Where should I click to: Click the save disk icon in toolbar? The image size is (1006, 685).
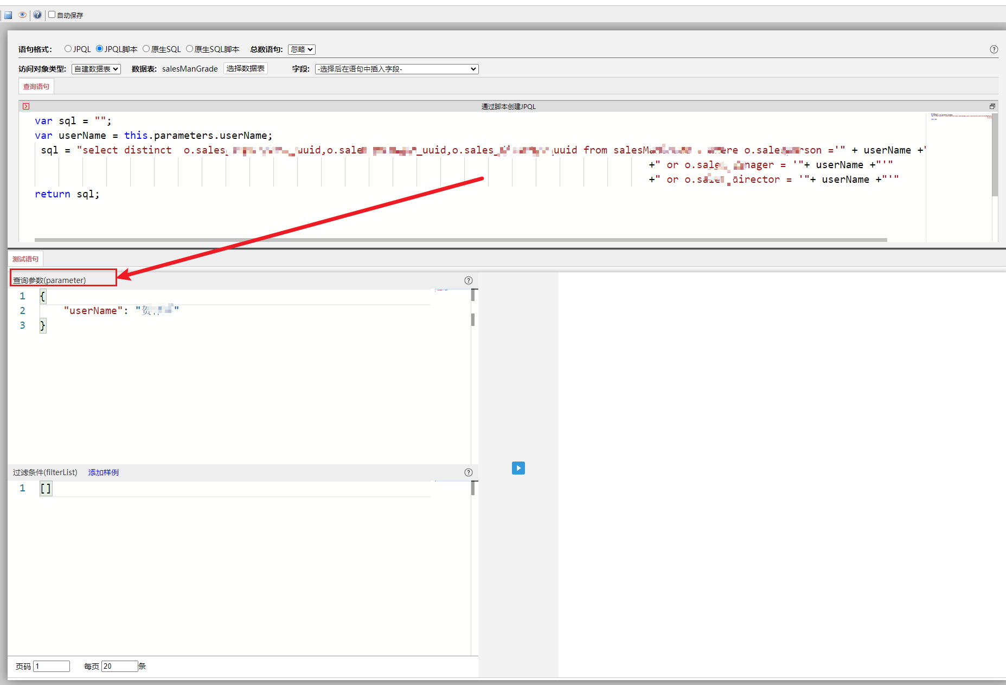[8, 15]
